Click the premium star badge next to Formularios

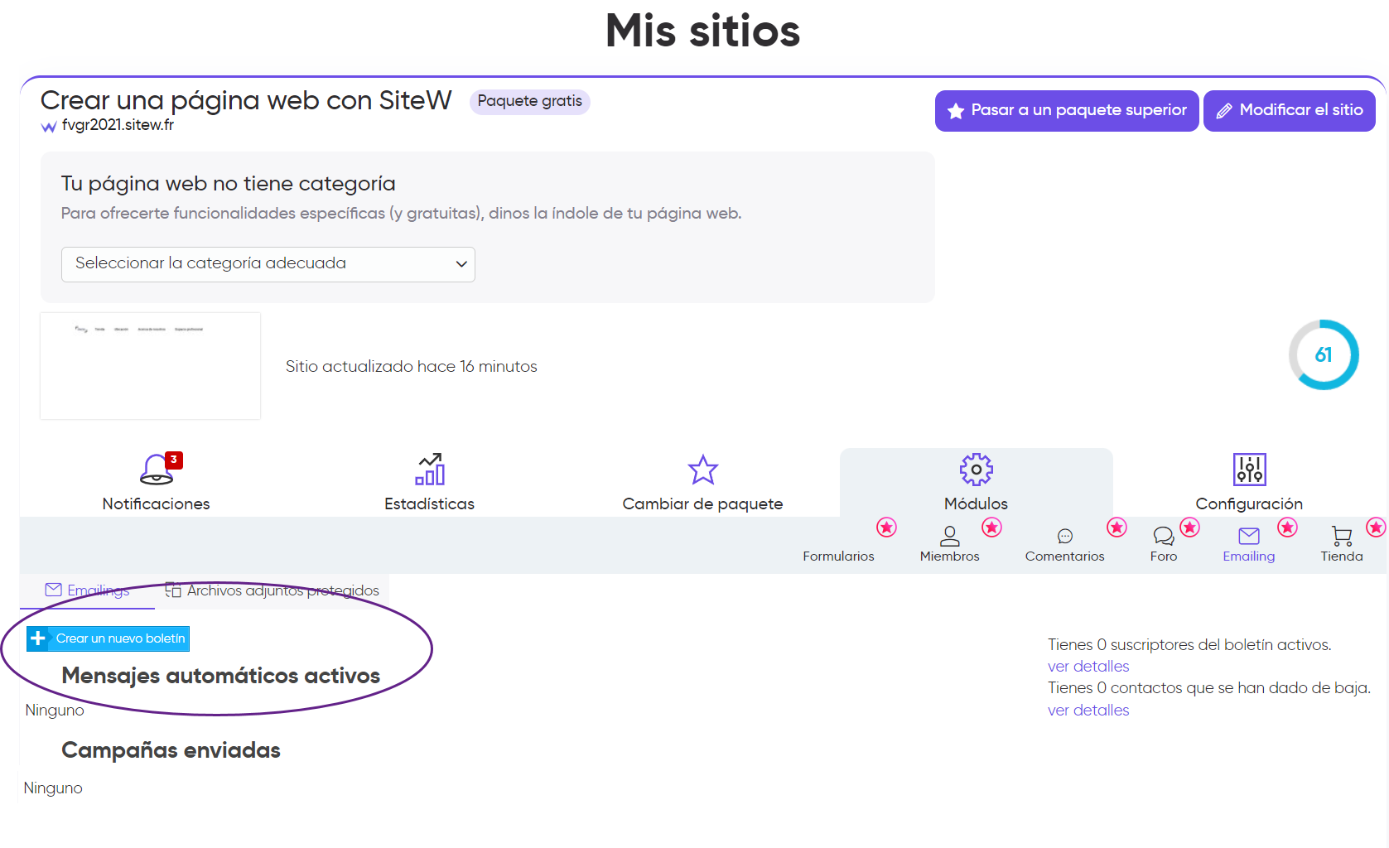tap(887, 528)
